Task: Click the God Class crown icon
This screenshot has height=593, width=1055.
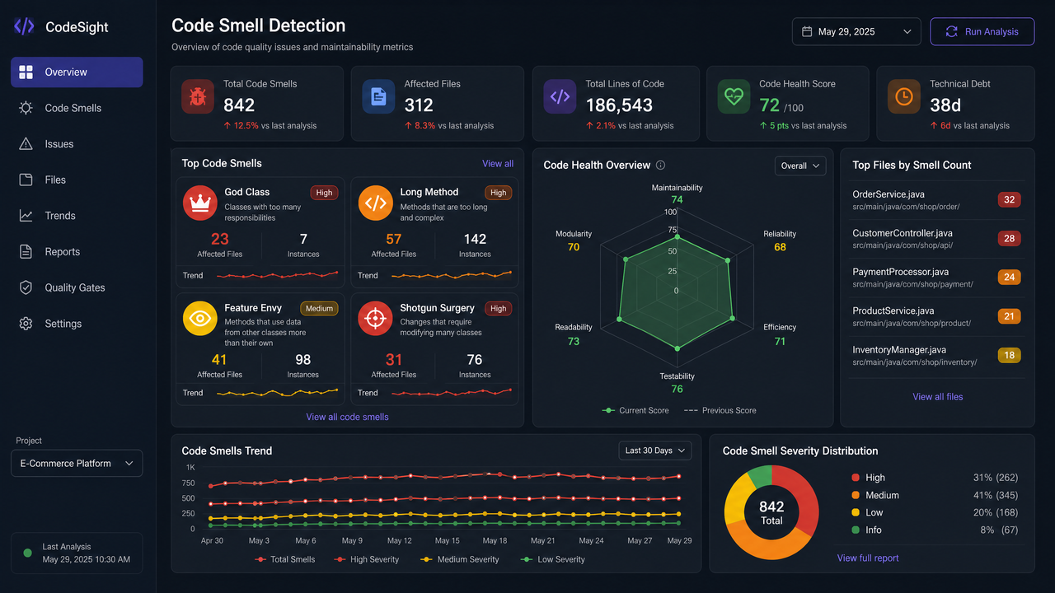Action: coord(199,203)
